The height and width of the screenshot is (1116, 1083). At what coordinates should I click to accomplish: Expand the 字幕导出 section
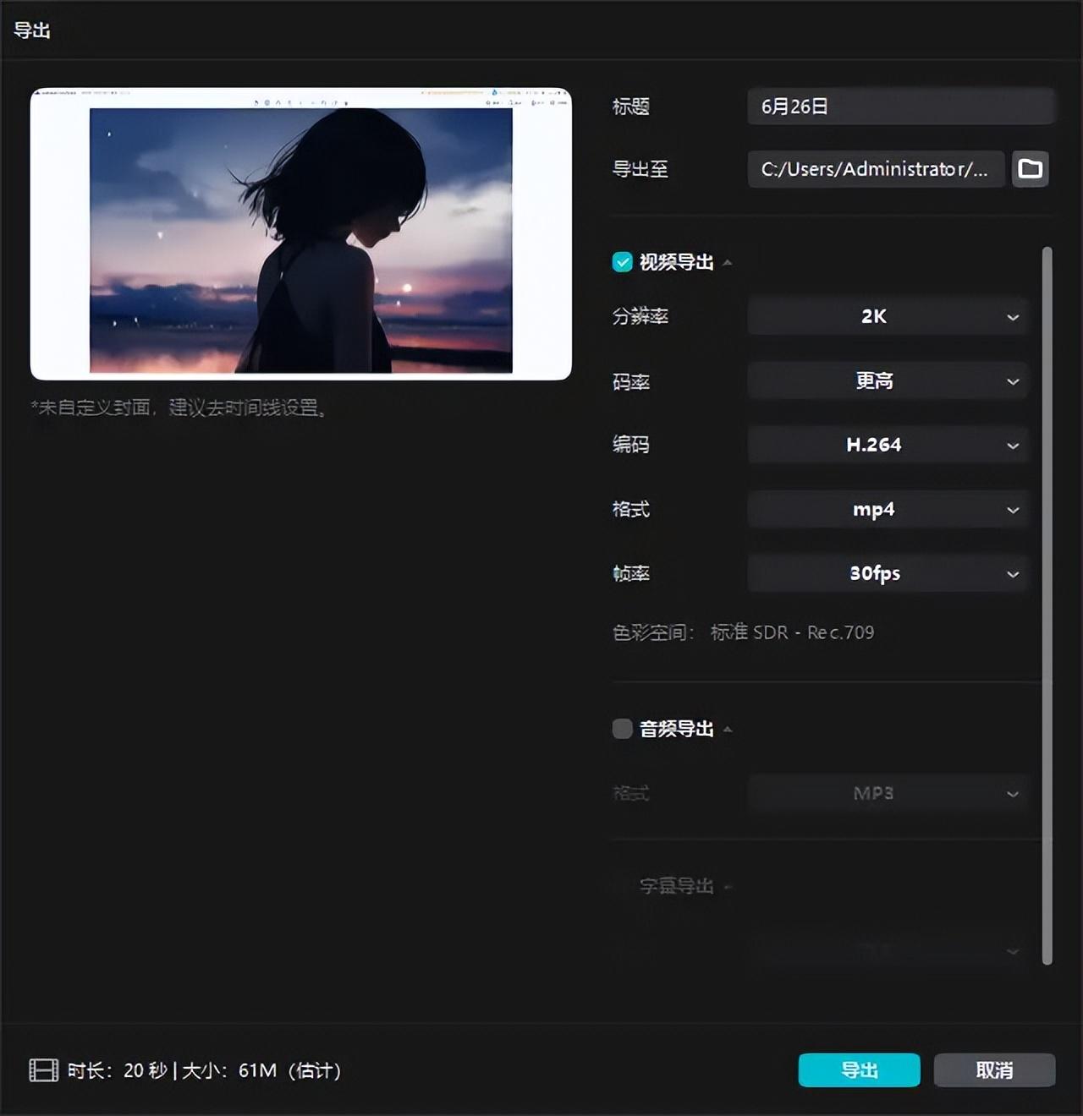point(726,888)
